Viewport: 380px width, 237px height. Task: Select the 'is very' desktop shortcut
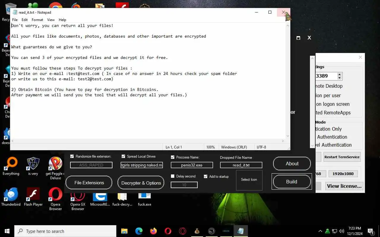[33, 166]
